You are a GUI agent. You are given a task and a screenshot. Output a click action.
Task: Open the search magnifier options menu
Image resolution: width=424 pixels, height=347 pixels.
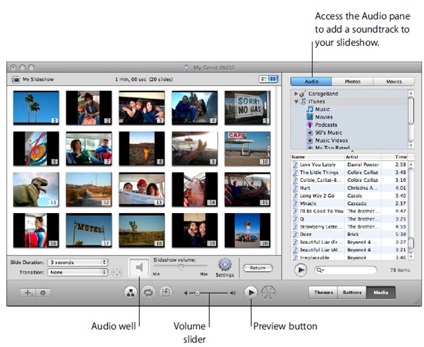(x=320, y=270)
